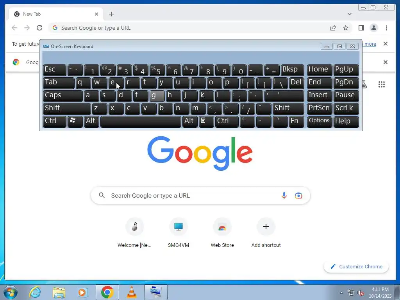
Task: Search by image with Google Lens icon
Action: coord(298,196)
